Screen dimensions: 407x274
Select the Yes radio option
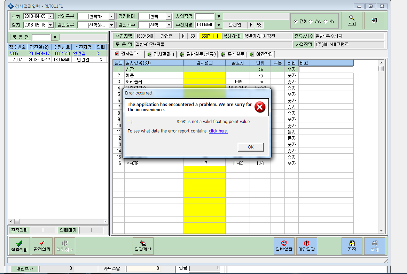[311, 22]
